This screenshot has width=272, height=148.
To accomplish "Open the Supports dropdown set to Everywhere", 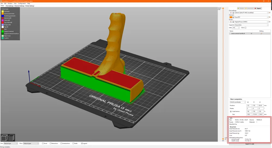I will coord(251,25).
